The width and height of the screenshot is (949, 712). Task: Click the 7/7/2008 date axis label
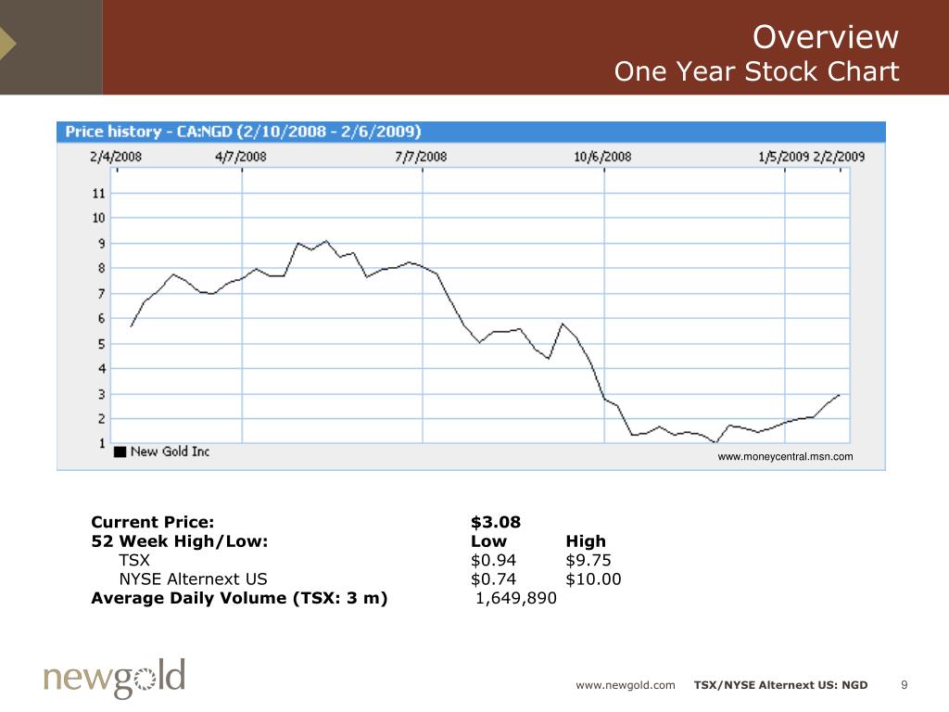coord(422,156)
